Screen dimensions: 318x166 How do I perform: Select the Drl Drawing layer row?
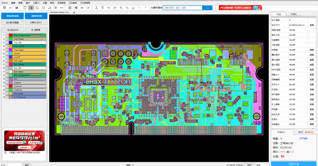click(29, 97)
